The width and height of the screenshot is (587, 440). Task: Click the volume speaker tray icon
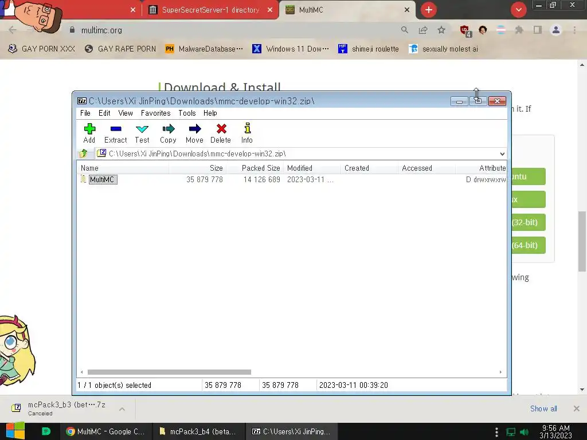coord(525,432)
